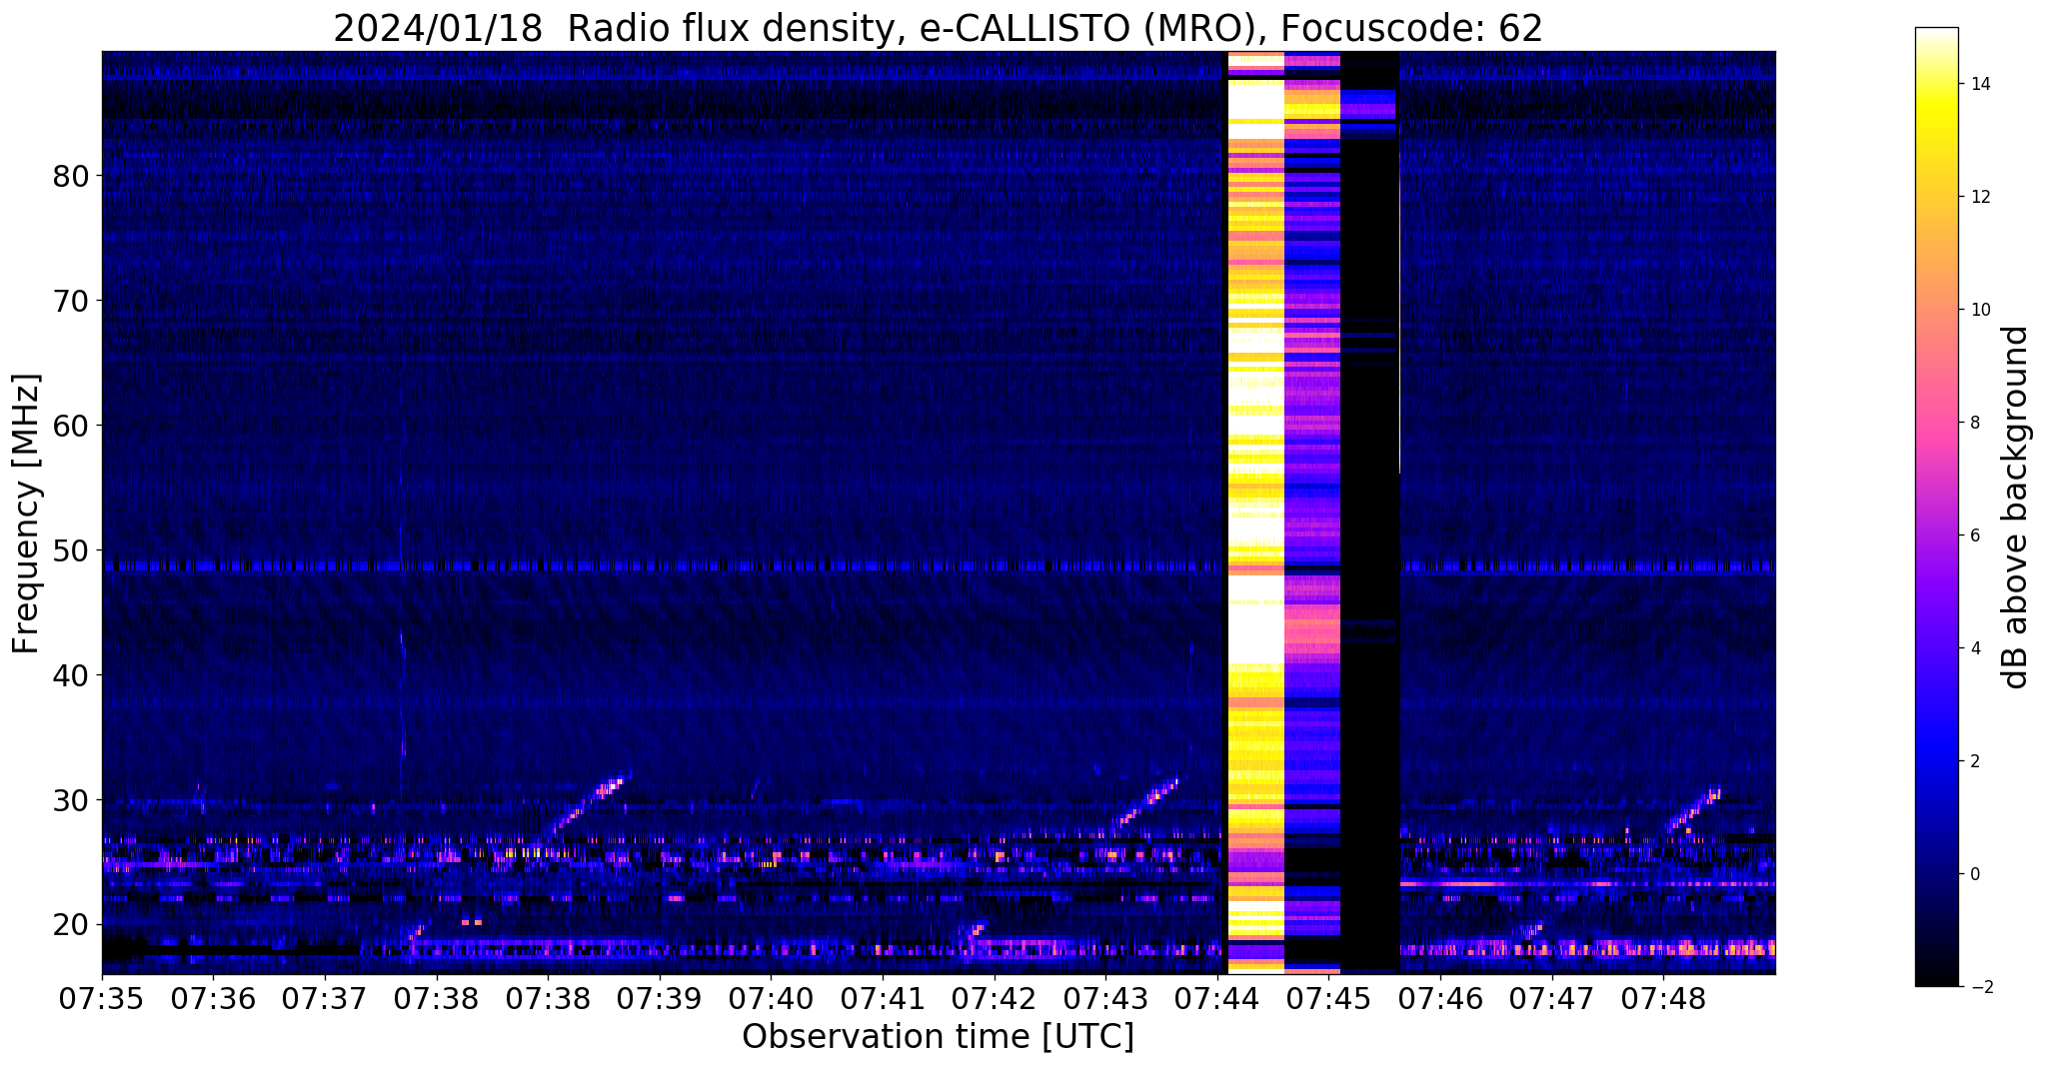Click the 70 MHz frequency tick label

(x=71, y=301)
